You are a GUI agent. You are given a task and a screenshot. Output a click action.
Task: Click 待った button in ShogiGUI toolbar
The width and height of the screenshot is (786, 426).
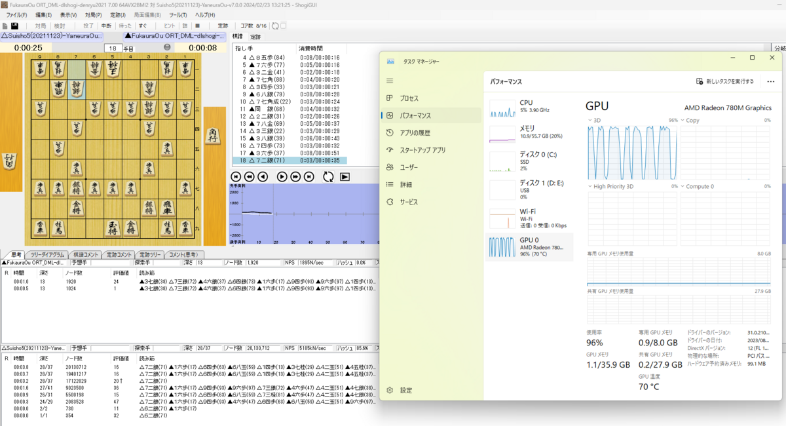point(124,26)
